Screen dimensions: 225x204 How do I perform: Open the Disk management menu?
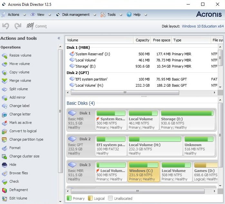[76, 15]
